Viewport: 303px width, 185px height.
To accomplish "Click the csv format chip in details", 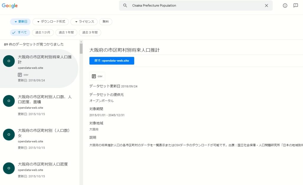I will pyautogui.click(x=97, y=76).
